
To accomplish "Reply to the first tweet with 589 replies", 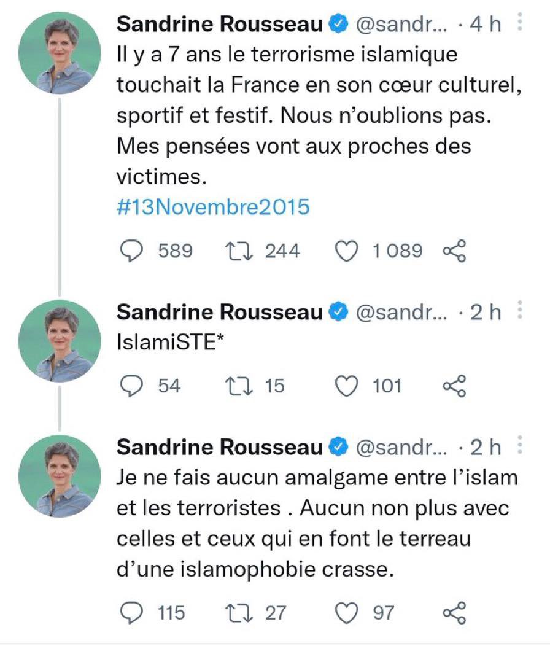I will 131,251.
